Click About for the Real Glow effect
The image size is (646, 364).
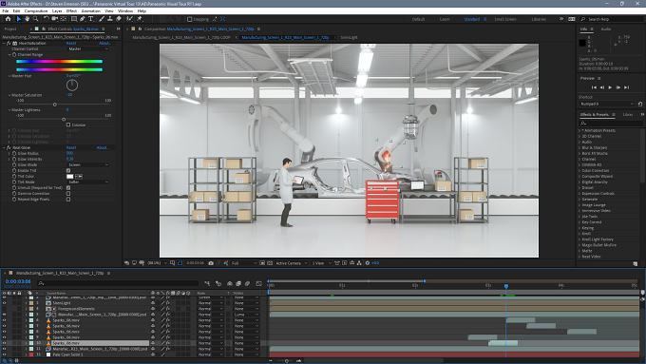103,147
